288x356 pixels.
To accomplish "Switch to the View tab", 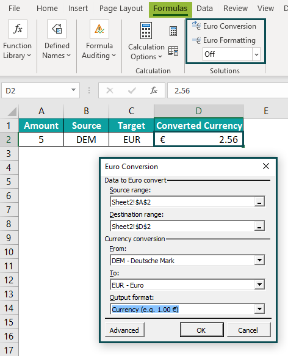I will click(265, 9).
